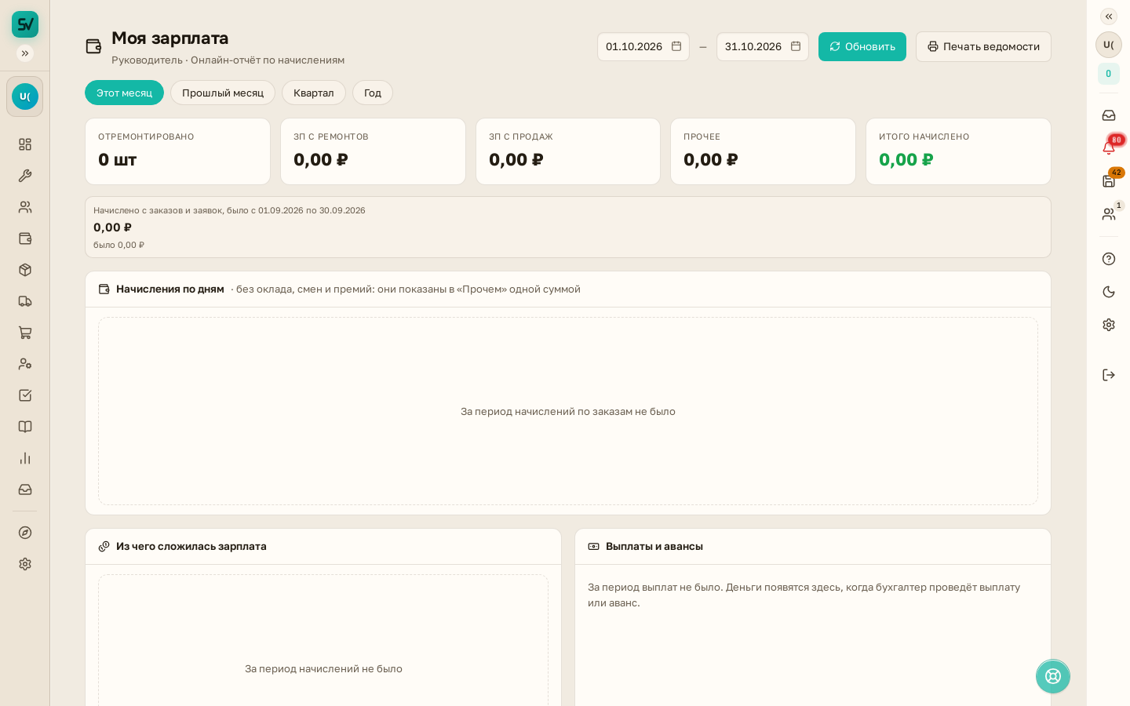Select the "Этот месяц" period tab

tap(124, 93)
